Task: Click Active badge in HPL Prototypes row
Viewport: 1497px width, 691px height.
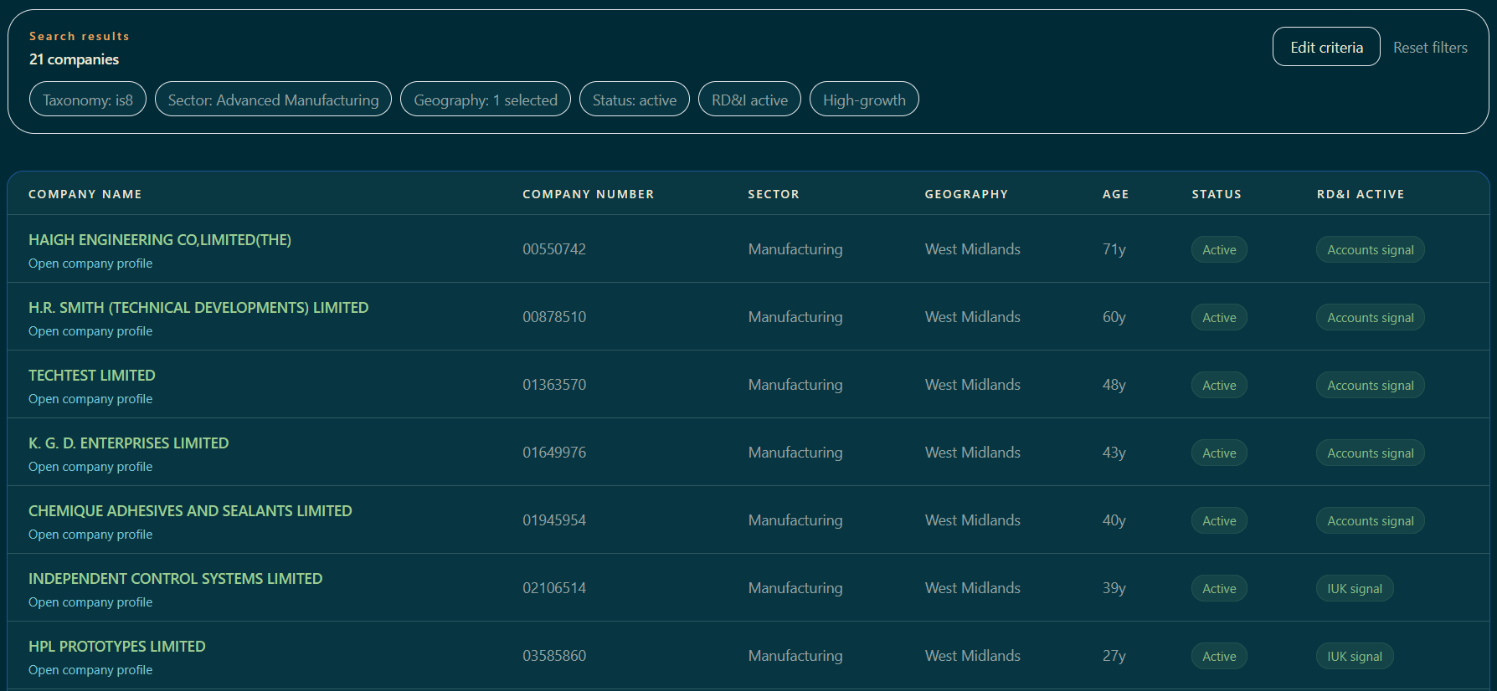Action: pos(1219,656)
